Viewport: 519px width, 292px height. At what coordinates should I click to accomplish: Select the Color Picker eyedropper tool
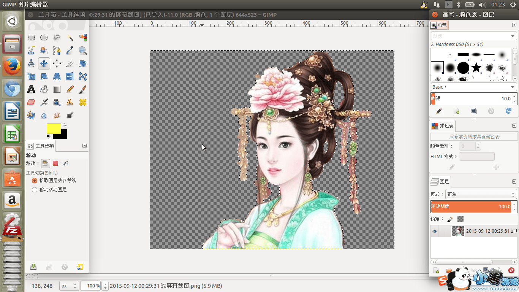[70, 51]
